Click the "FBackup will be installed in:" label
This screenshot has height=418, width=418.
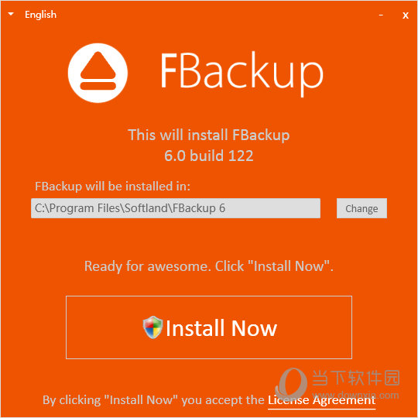(112, 186)
